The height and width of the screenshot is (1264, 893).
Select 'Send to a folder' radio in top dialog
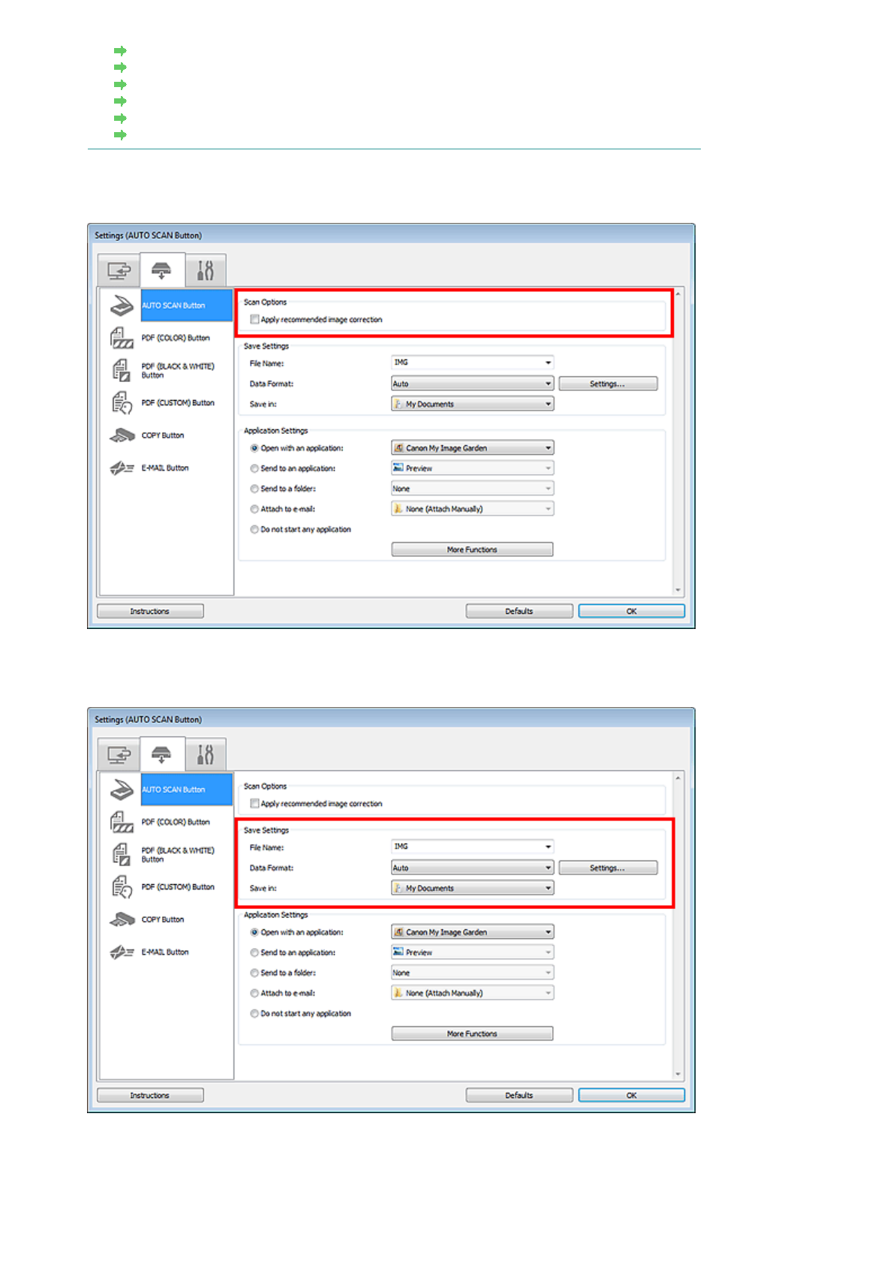click(x=255, y=489)
